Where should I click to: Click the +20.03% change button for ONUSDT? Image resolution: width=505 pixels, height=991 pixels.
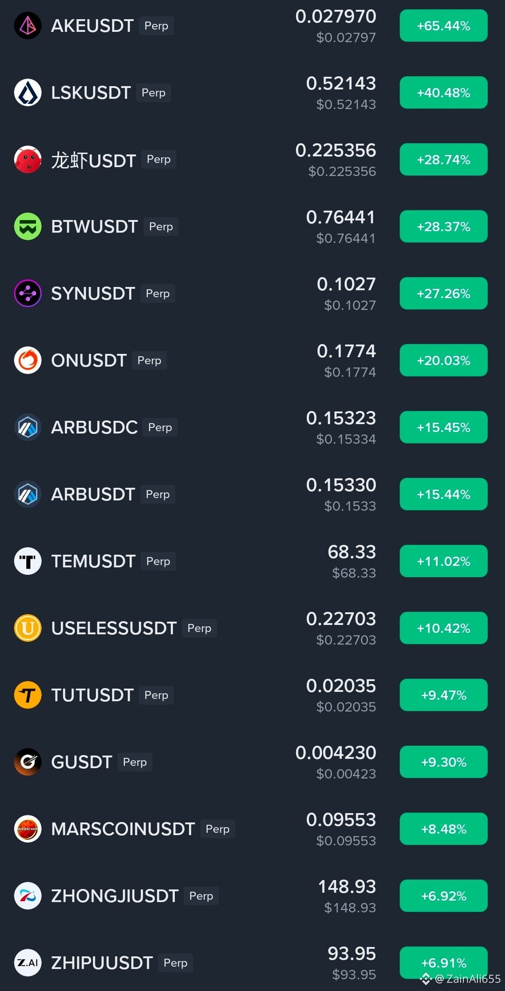443,360
